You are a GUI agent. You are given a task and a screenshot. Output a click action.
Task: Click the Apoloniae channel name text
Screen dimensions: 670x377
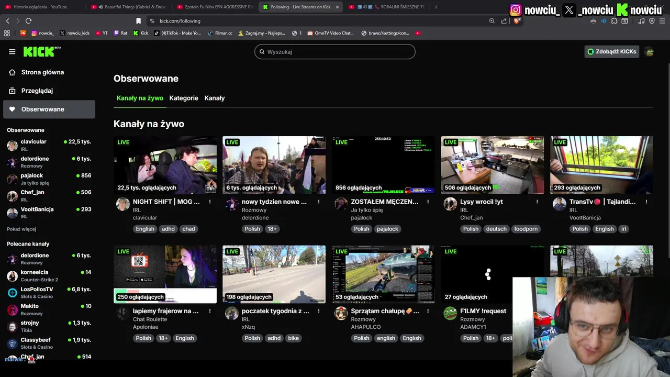point(146,327)
